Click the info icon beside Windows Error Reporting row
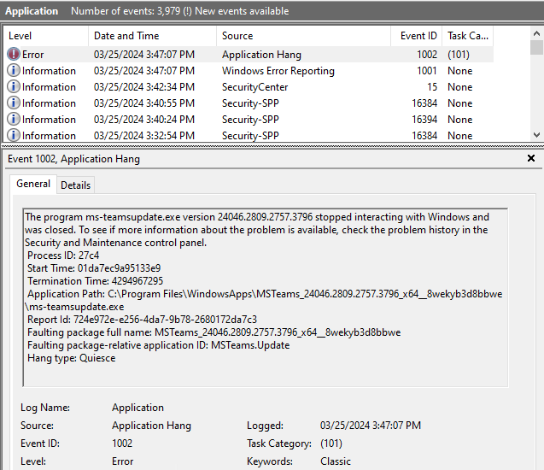The width and height of the screenshot is (544, 470). pyautogui.click(x=13, y=70)
